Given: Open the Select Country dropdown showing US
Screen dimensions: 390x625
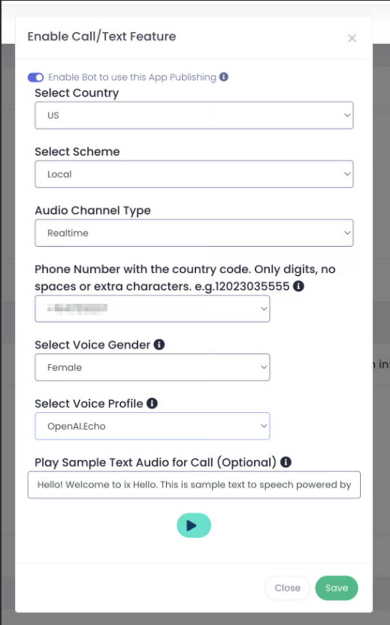Looking at the screenshot, I should tap(194, 115).
